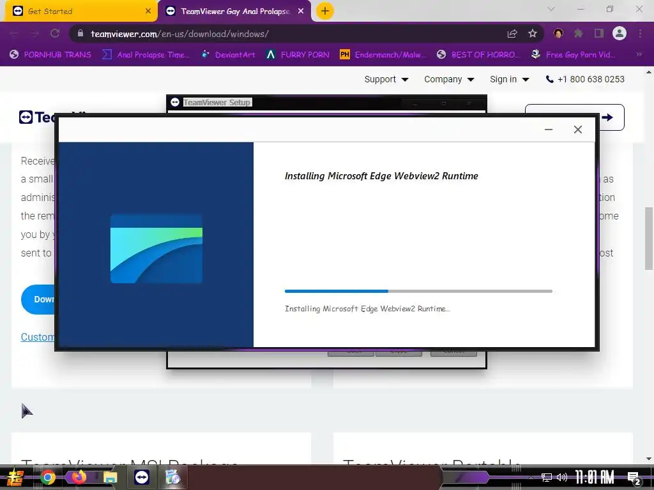
Task: Open Chrome from the taskbar
Action: 47,477
